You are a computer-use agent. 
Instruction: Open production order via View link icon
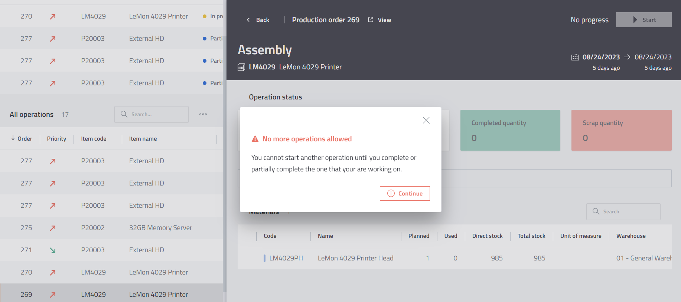[x=371, y=20]
